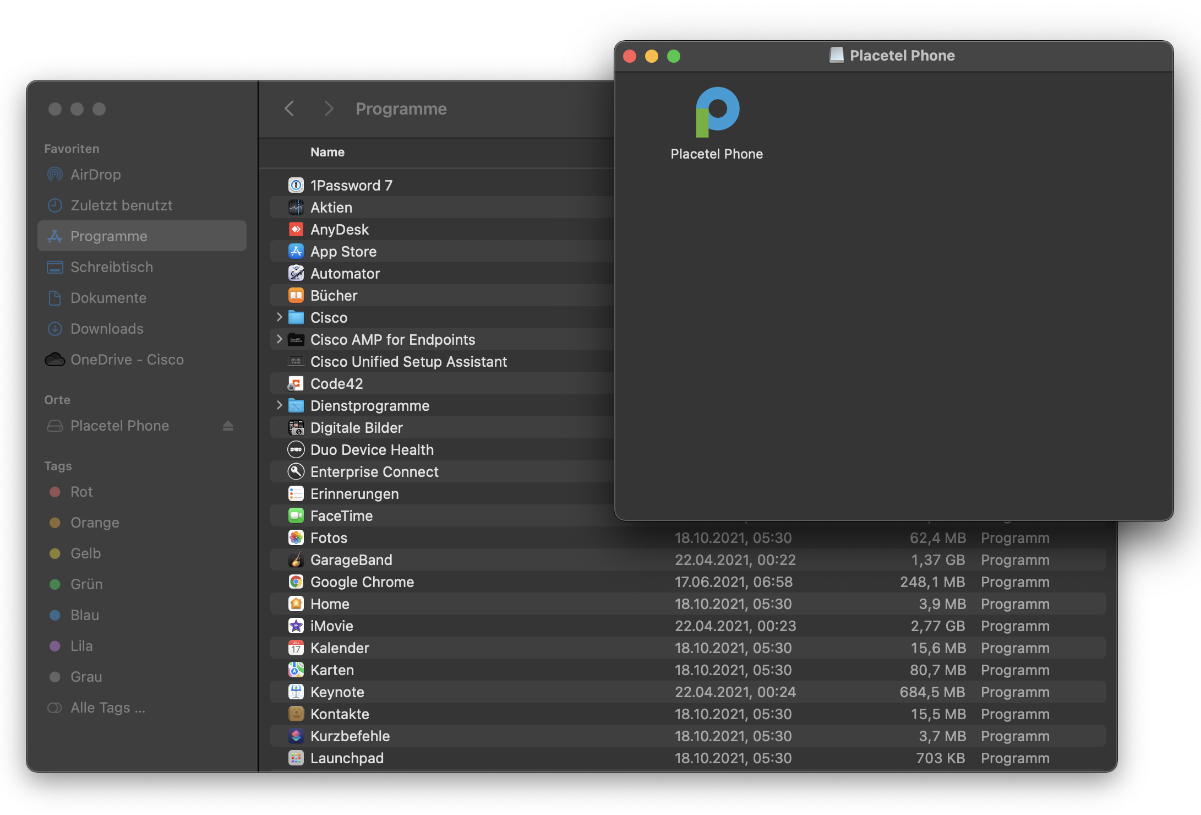The width and height of the screenshot is (1201, 815).
Task: Click the Keynote app icon
Action: point(296,692)
